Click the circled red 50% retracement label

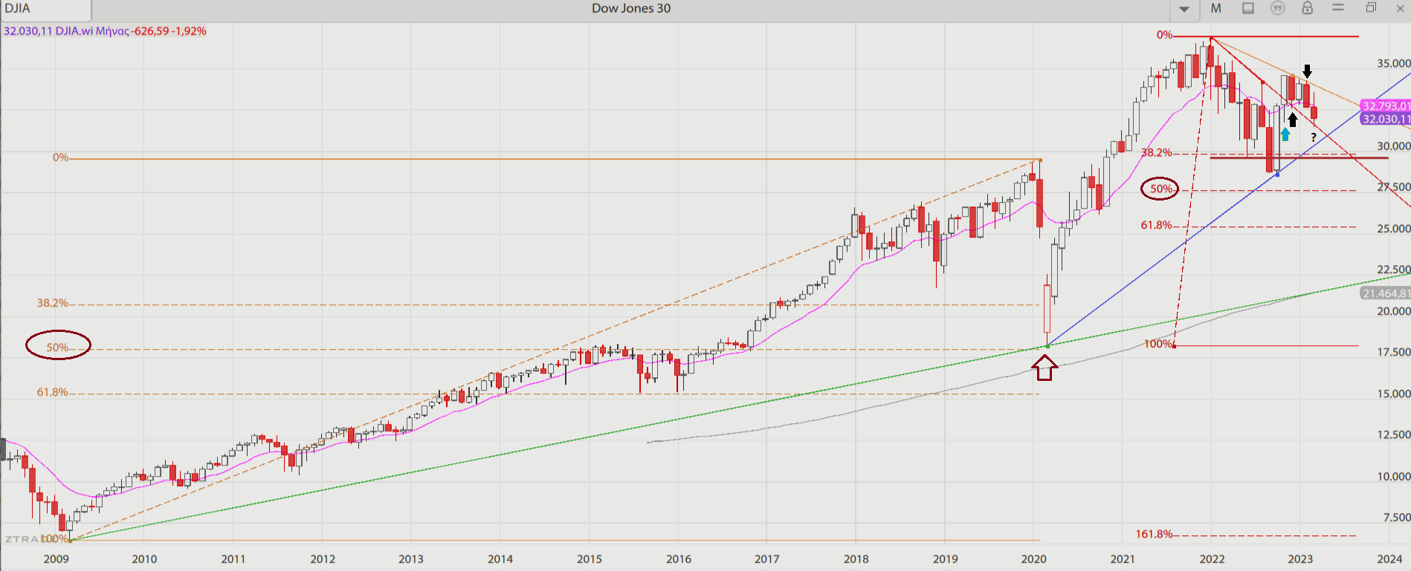click(x=1161, y=189)
